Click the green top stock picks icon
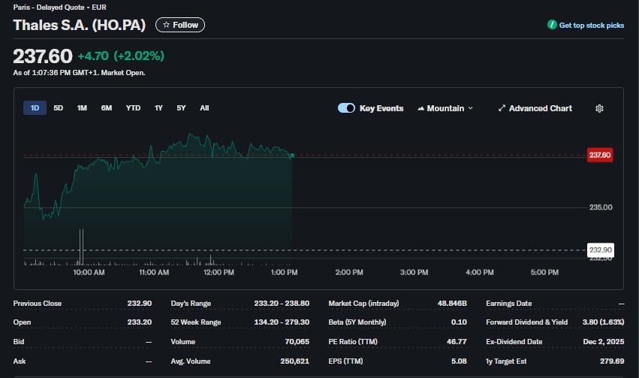Viewport: 639px width, 378px height. pos(552,25)
